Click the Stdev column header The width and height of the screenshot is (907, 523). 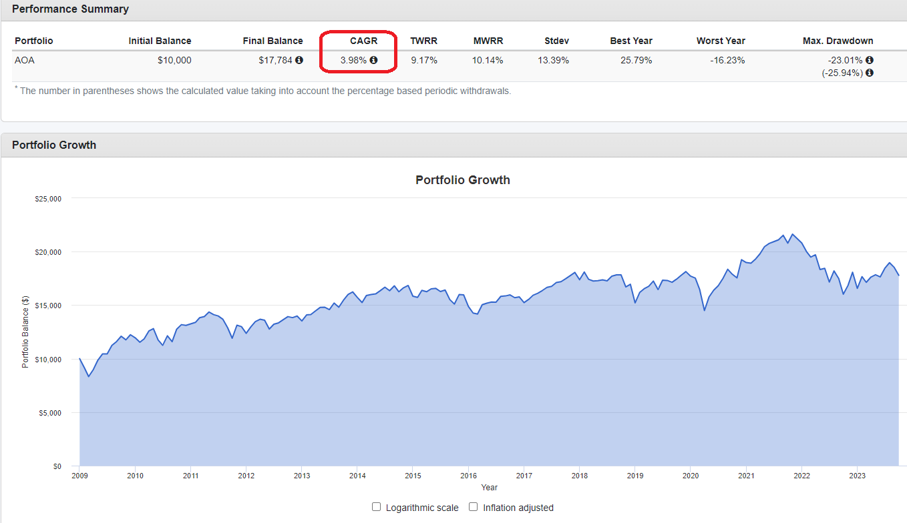coord(556,41)
